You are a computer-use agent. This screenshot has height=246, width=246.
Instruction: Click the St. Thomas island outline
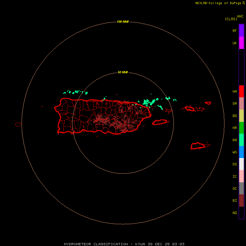point(189,109)
